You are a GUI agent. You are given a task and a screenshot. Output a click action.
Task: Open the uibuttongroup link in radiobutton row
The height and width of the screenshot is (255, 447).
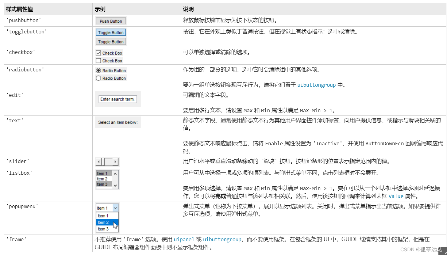tap(316, 85)
